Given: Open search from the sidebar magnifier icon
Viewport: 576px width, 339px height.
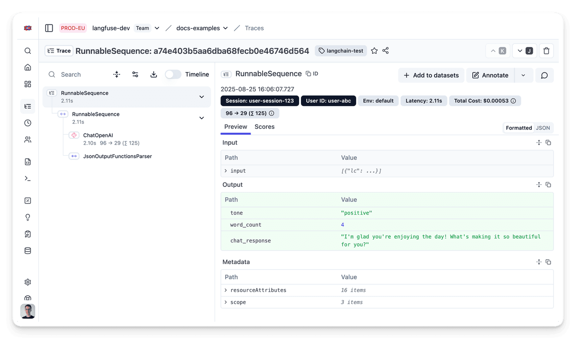Looking at the screenshot, I should [x=28, y=51].
